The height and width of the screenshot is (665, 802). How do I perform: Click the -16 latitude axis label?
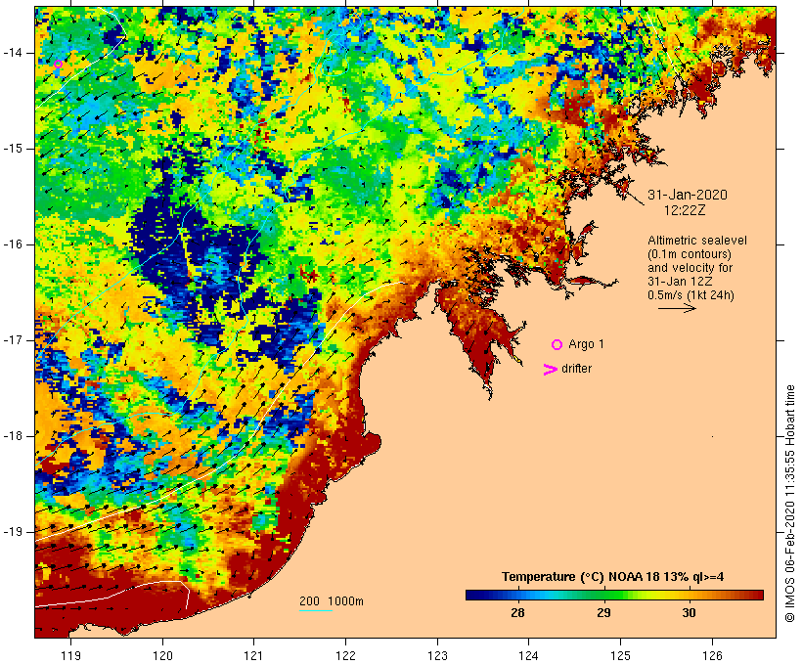coord(13,244)
